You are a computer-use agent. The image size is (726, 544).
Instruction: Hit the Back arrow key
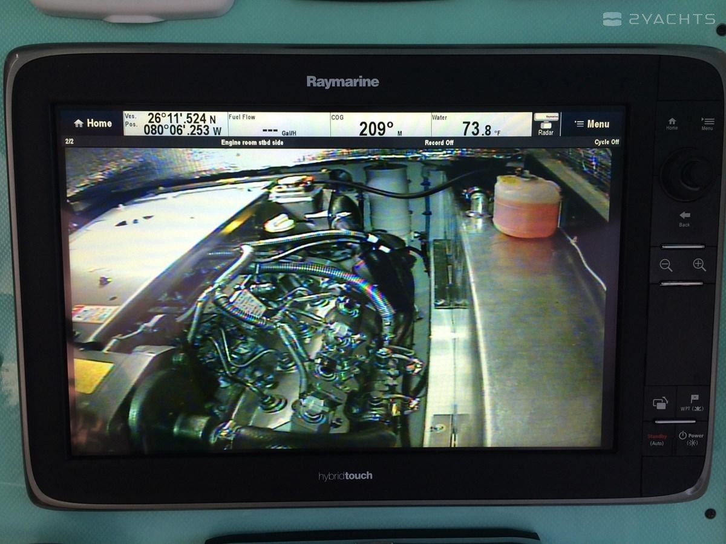684,219
